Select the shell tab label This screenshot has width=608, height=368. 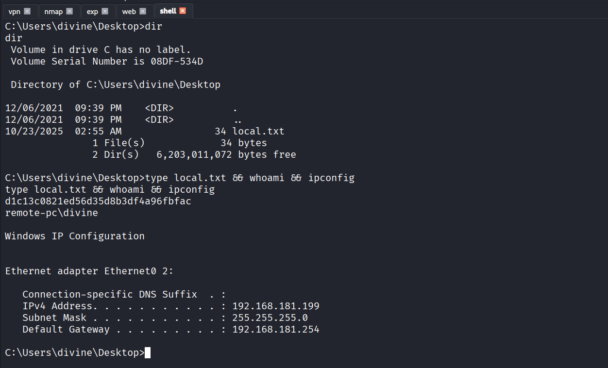(x=168, y=11)
